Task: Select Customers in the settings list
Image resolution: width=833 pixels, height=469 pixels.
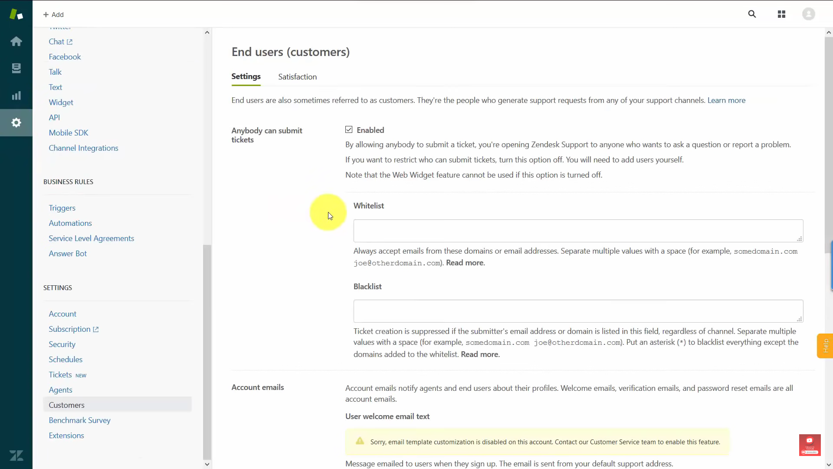Action: pos(117,405)
